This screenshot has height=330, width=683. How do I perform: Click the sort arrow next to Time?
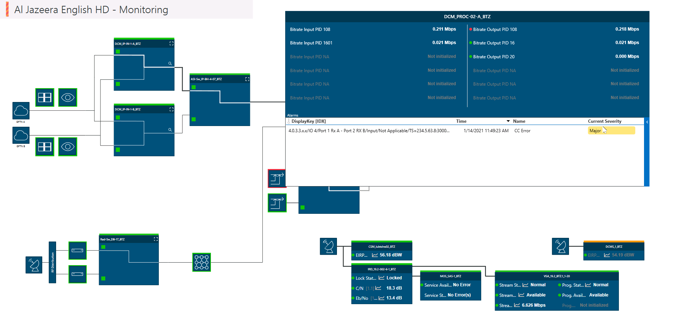(508, 121)
